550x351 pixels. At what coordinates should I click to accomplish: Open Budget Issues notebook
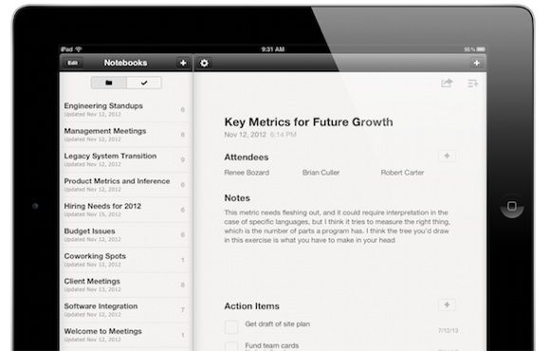125,235
